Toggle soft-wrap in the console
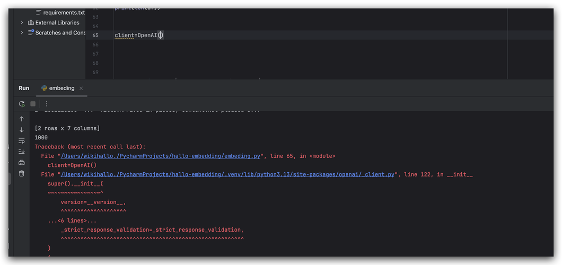The height and width of the screenshot is (265, 562). click(x=22, y=141)
